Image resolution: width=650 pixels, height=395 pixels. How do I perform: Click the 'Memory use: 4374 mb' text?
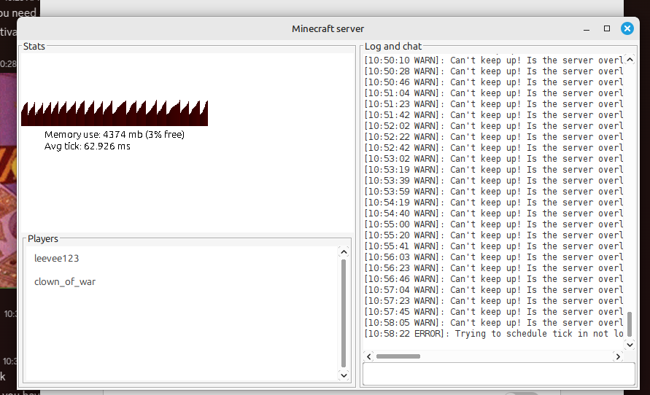(x=93, y=135)
